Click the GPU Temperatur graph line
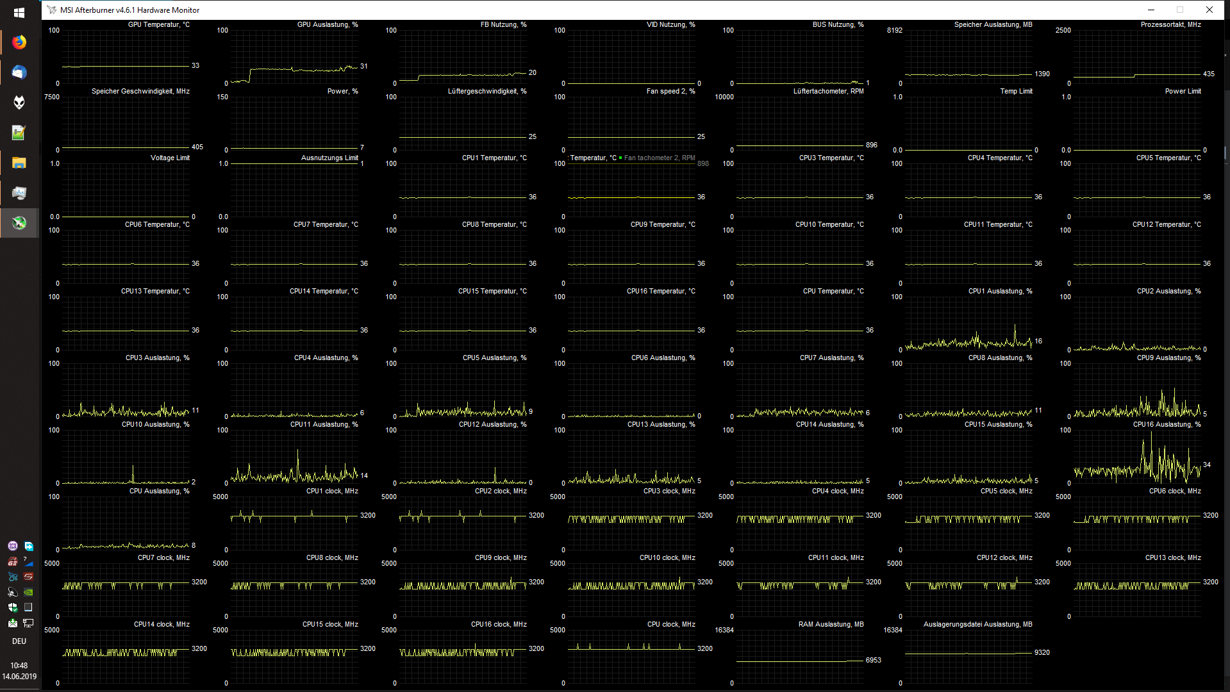The width and height of the screenshot is (1230, 692). pyautogui.click(x=126, y=66)
